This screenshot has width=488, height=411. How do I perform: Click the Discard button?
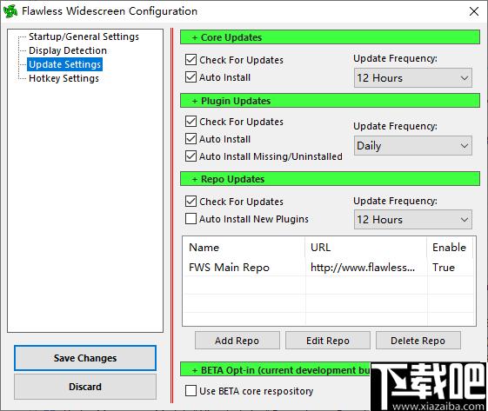[85, 387]
